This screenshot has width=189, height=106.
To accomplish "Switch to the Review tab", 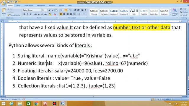I will pos(62,5).
